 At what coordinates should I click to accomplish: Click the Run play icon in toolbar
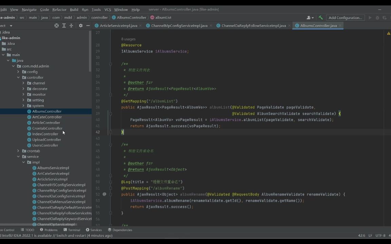[x=370, y=17]
